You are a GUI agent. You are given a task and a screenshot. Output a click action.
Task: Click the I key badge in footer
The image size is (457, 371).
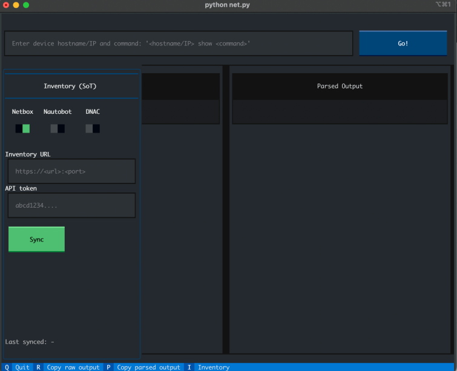click(189, 367)
